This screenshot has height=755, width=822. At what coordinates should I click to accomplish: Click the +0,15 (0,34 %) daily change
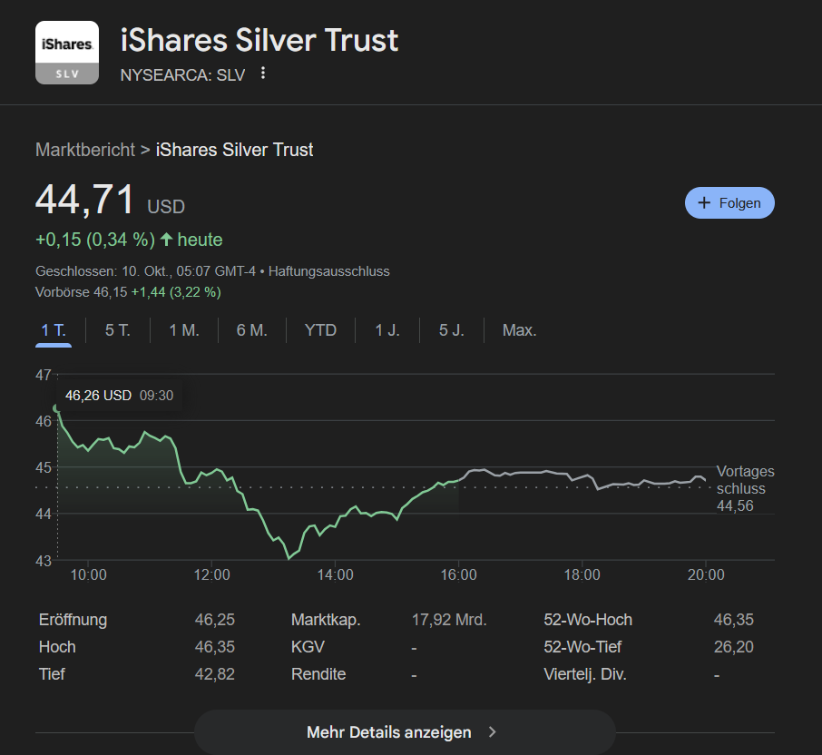[95, 240]
